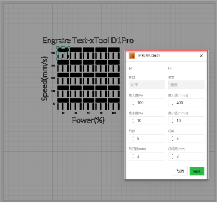
Task: Click the orange grid icon in dialog title
Action: tap(131, 56)
